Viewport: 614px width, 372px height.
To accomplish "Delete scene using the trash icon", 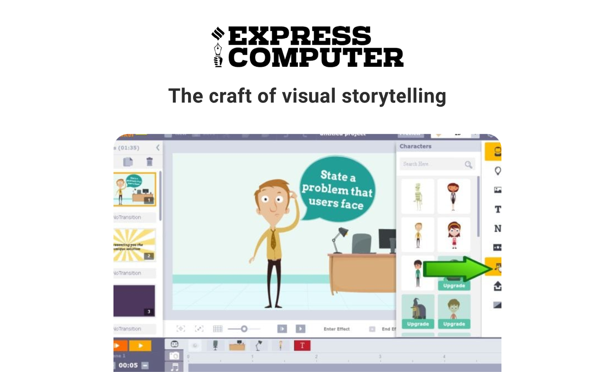I will (149, 162).
